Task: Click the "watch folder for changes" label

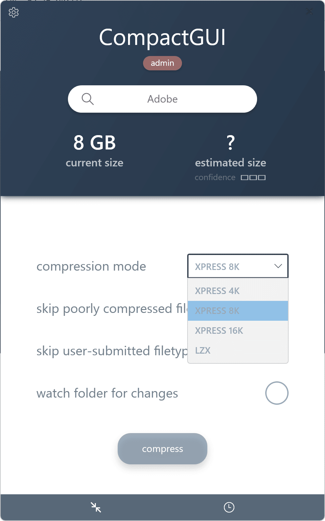Action: pos(107,393)
